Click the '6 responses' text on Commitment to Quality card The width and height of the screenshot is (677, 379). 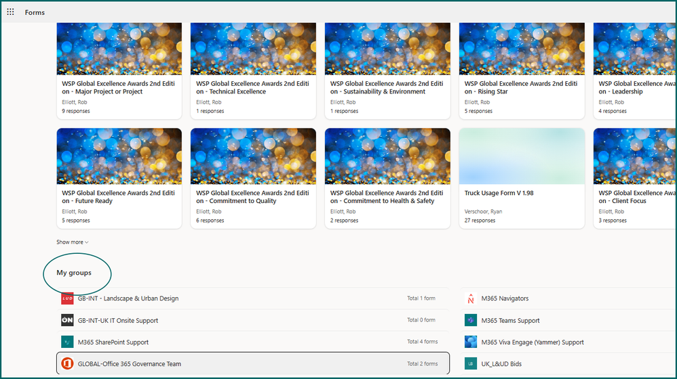click(210, 221)
